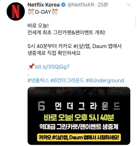Click the party emoji before D-DAY

tap(31, 12)
